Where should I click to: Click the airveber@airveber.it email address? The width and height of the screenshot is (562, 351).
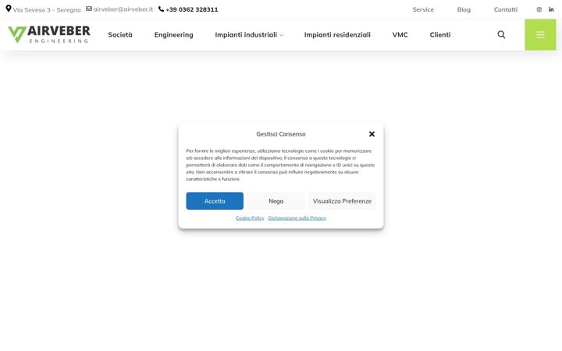tap(123, 9)
